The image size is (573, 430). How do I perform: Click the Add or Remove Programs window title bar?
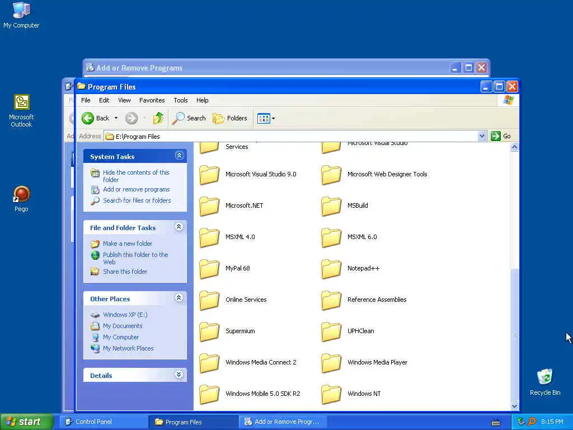pyautogui.click(x=267, y=68)
